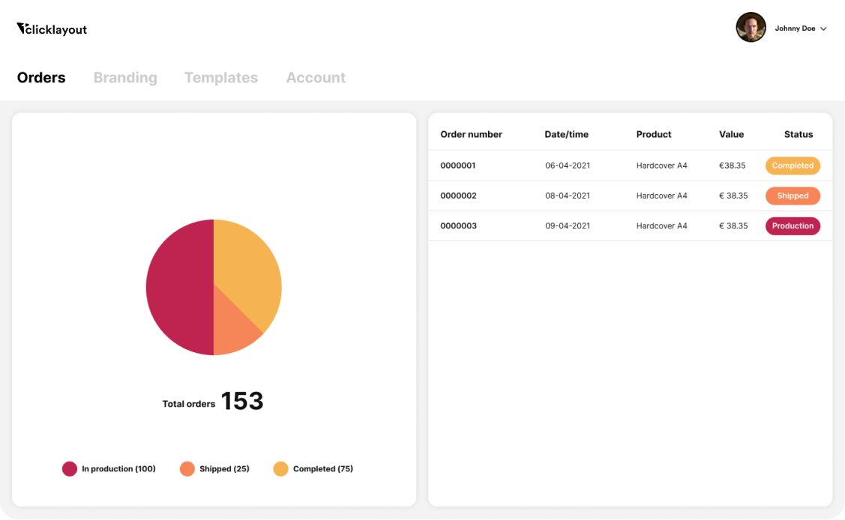Click the Production status badge on order 0000003
This screenshot has width=845, height=520.
point(793,226)
